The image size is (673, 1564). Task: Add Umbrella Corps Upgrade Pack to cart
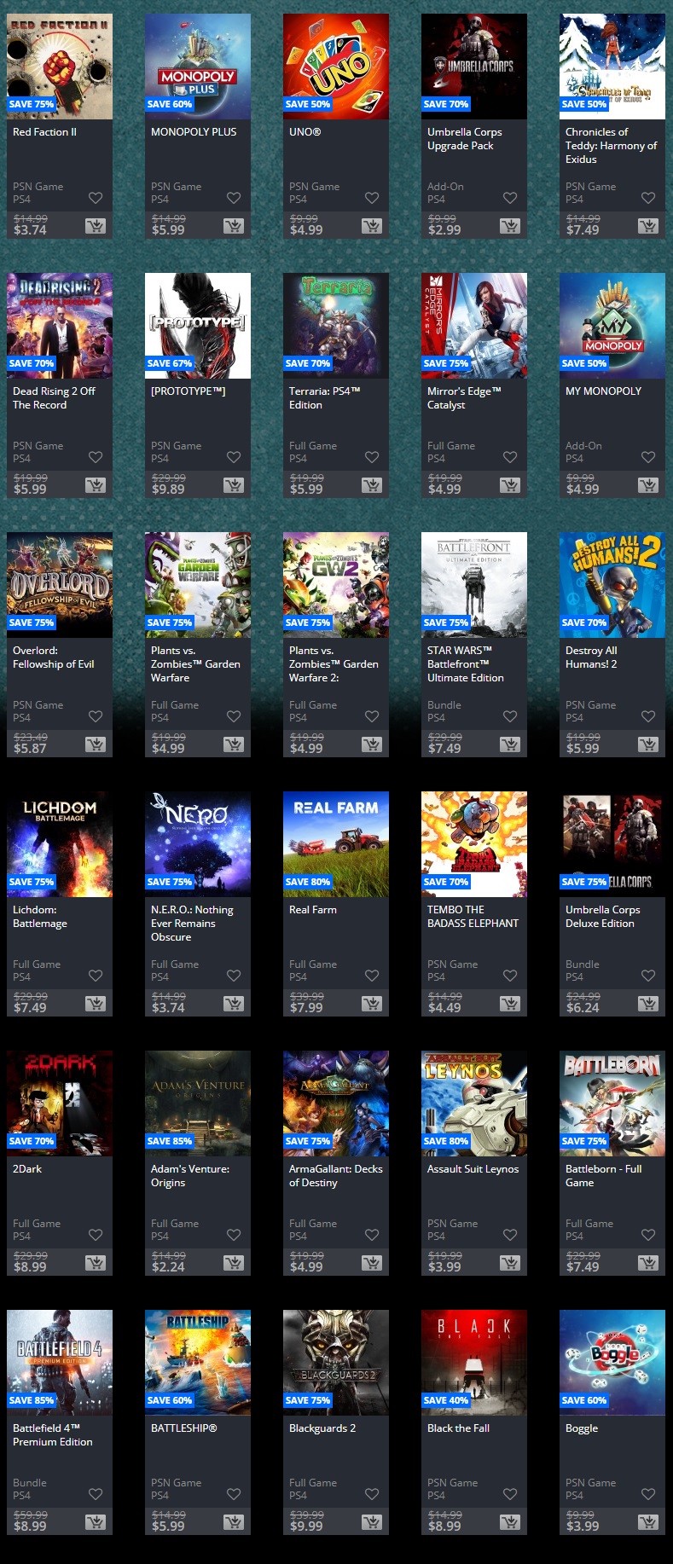coord(510,226)
